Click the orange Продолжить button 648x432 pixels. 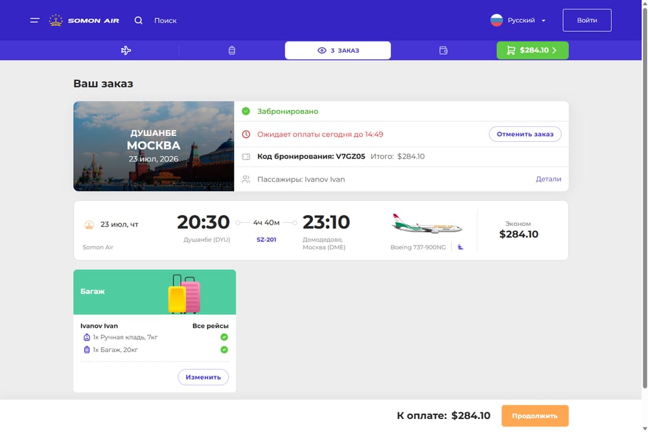(x=535, y=416)
